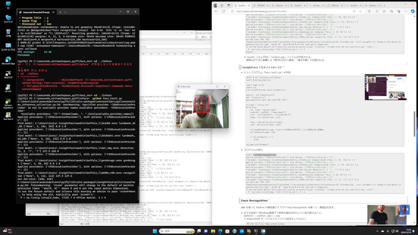418x235 pixels.
Task: Click the browser profile avatar
Action: tap(215, 6)
